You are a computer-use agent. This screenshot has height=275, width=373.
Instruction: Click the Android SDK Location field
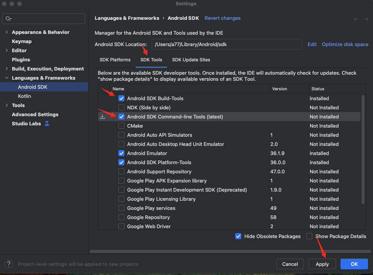click(x=226, y=44)
